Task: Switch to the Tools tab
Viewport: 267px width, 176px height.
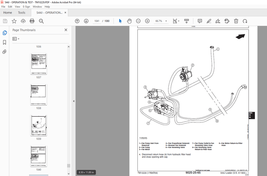Action: (22, 12)
